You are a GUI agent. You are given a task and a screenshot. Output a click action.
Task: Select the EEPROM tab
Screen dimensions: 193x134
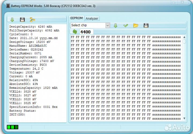tap(76, 18)
